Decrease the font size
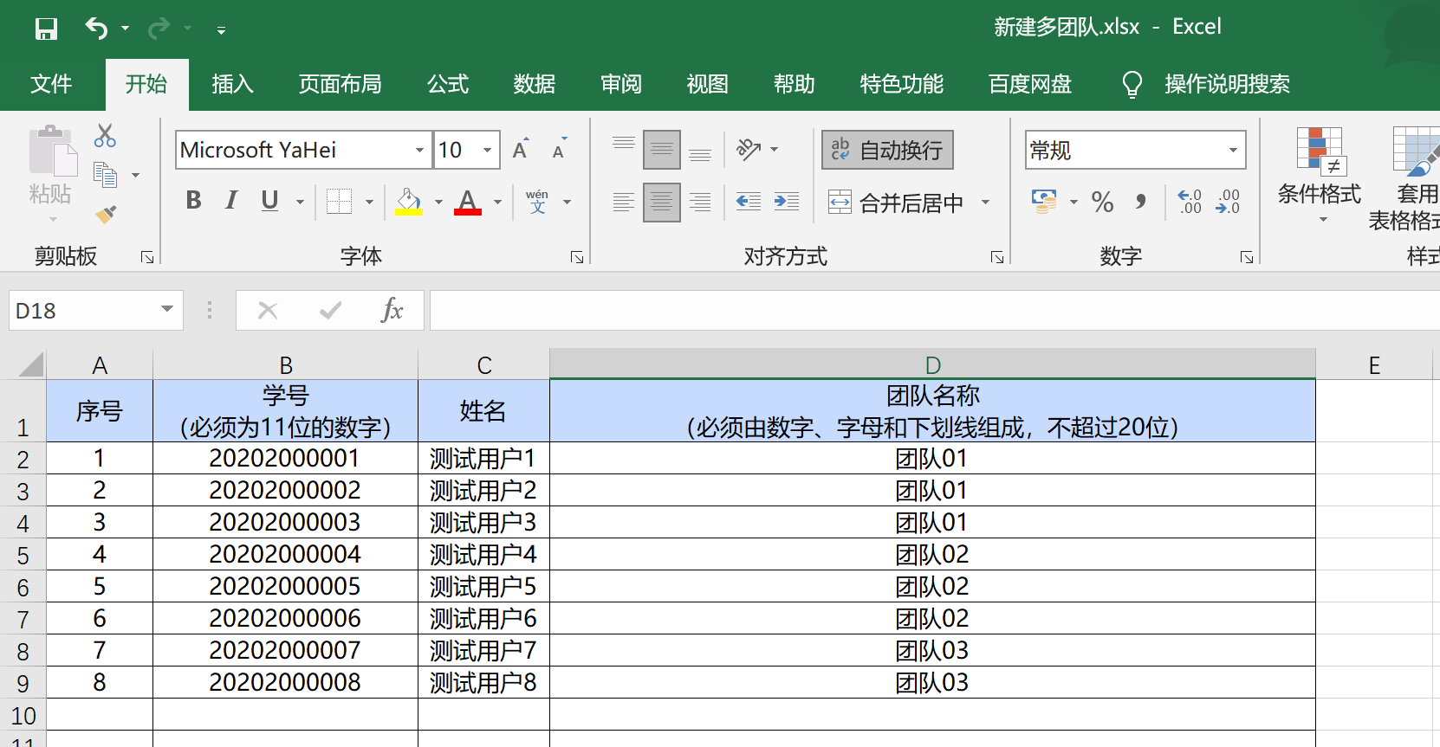This screenshot has width=1440, height=747. point(561,149)
